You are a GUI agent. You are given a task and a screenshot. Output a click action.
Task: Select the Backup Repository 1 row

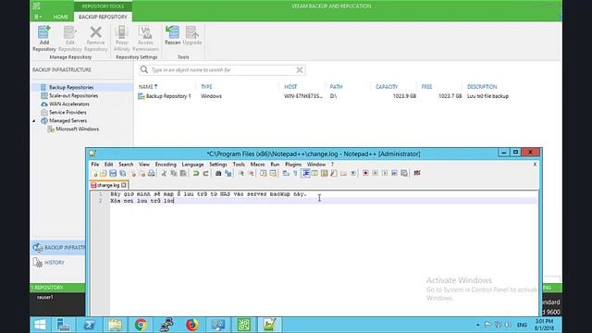coord(325,96)
